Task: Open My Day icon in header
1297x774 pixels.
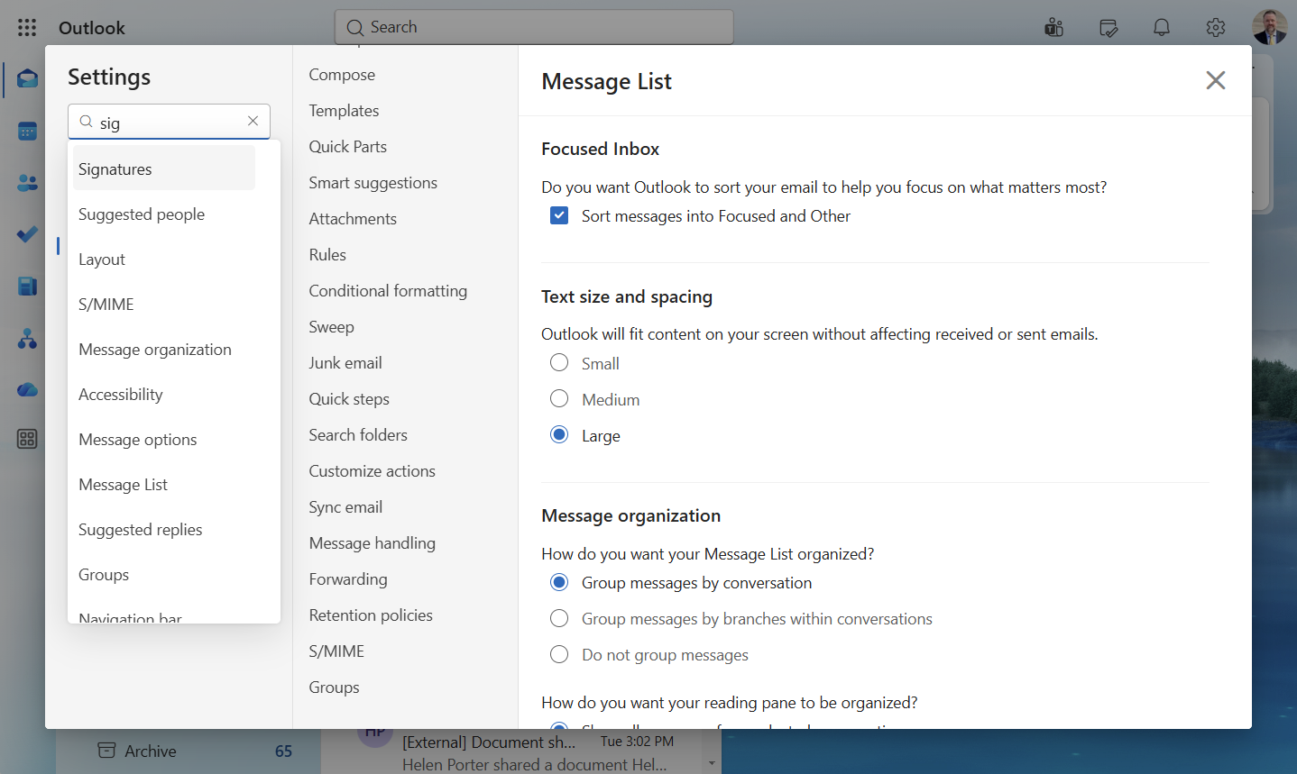Action: click(x=1108, y=28)
